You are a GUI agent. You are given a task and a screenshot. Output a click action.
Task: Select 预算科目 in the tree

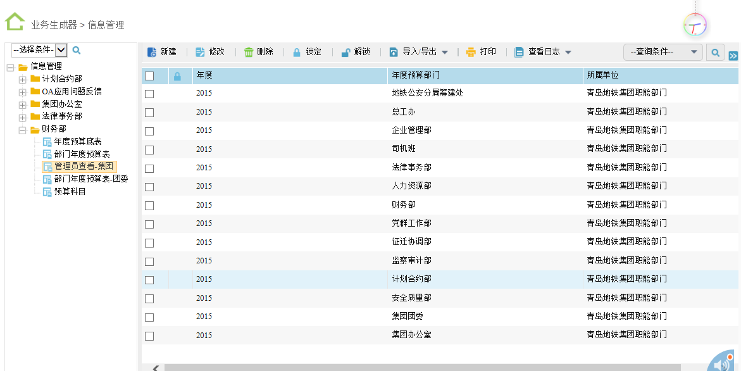coord(70,191)
